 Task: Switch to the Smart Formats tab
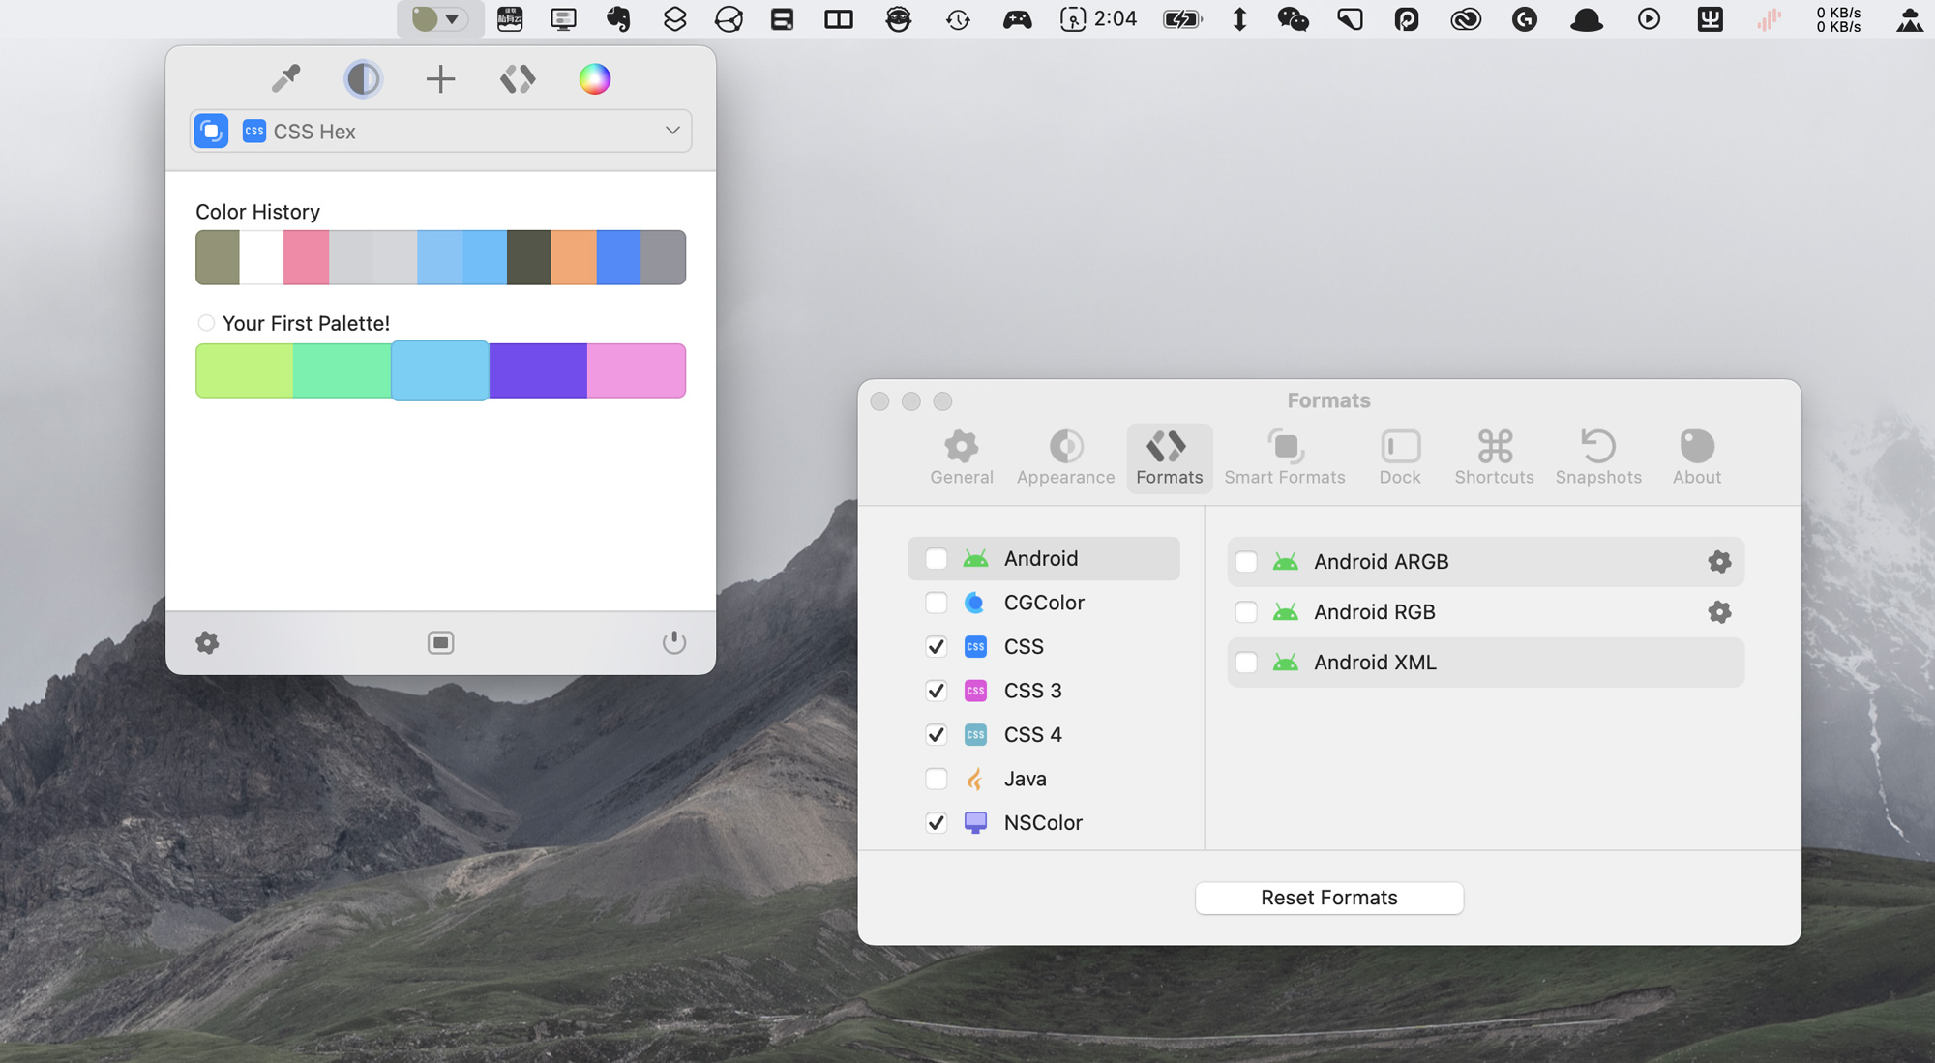pyautogui.click(x=1285, y=458)
